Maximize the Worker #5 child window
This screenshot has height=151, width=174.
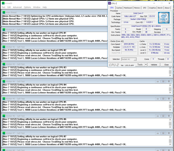(x=163, y=99)
